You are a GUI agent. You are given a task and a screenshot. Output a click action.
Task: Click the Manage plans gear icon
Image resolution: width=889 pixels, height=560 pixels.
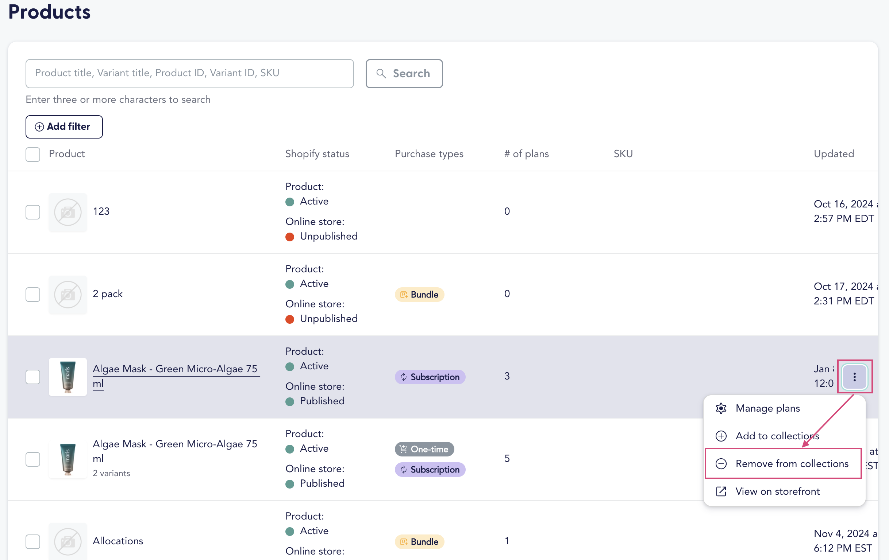tap(721, 408)
